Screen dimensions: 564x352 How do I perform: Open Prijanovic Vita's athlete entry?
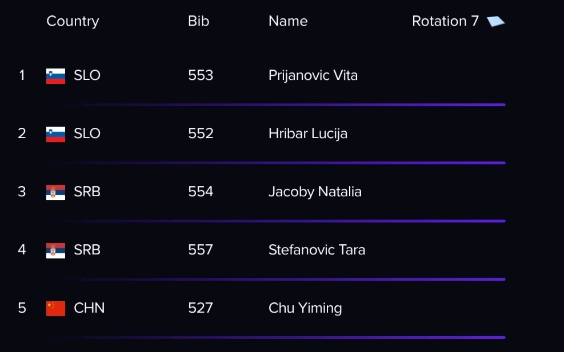(x=313, y=76)
